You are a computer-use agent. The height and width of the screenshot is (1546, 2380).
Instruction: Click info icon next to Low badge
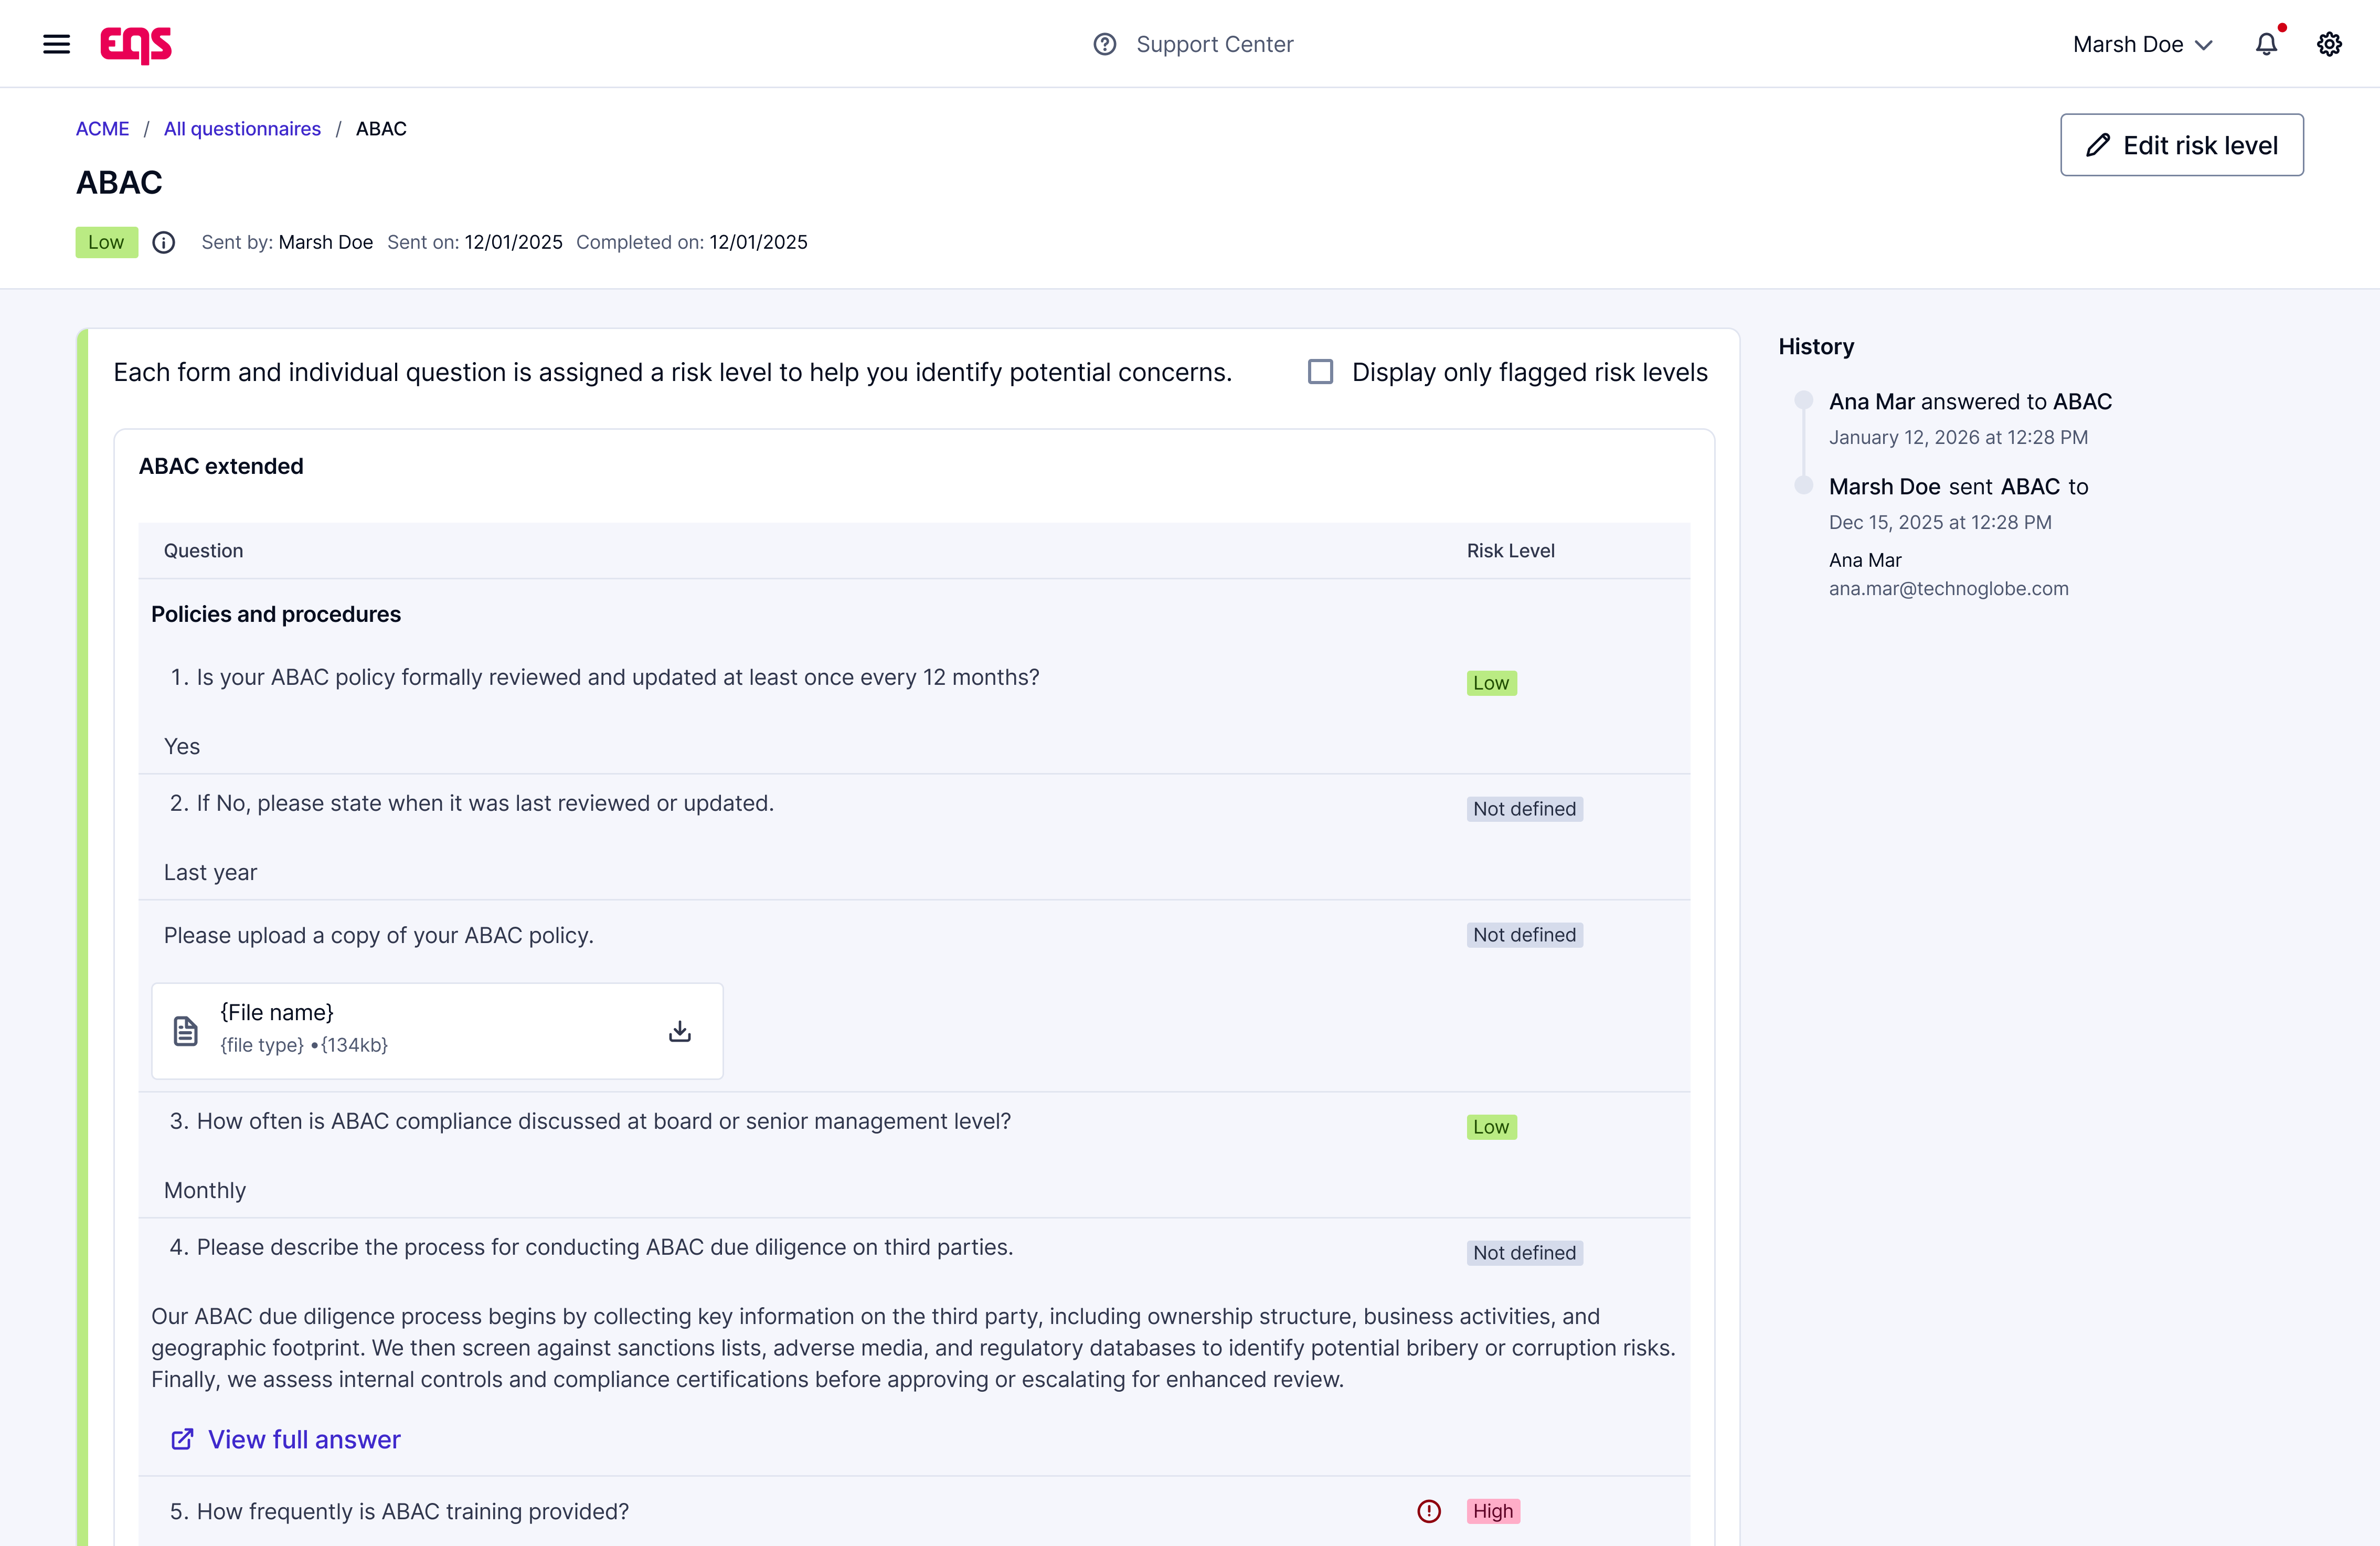pyautogui.click(x=164, y=242)
